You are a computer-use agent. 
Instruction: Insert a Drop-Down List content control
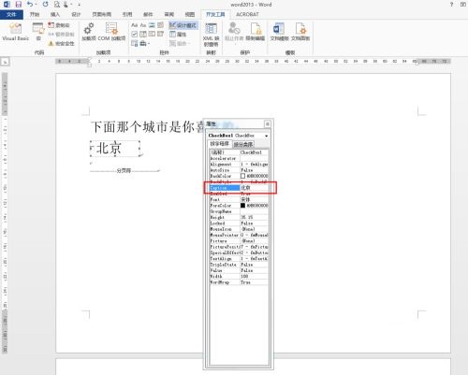152,34
